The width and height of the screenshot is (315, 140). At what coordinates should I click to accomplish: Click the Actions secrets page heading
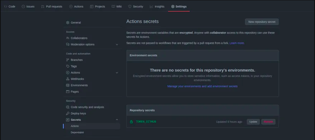click(x=143, y=21)
